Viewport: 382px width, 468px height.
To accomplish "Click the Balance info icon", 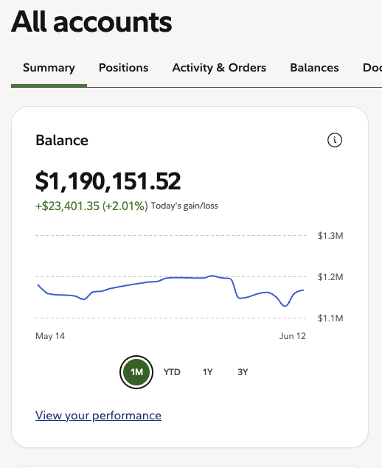I will point(335,140).
